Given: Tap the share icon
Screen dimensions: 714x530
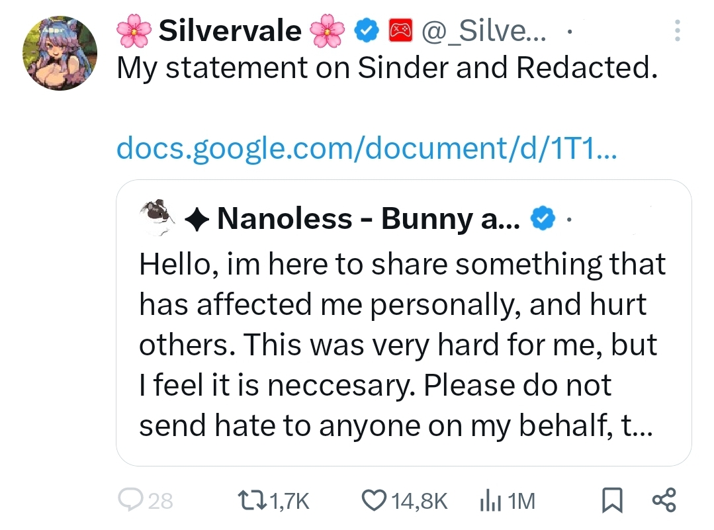Looking at the screenshot, I should [664, 502].
